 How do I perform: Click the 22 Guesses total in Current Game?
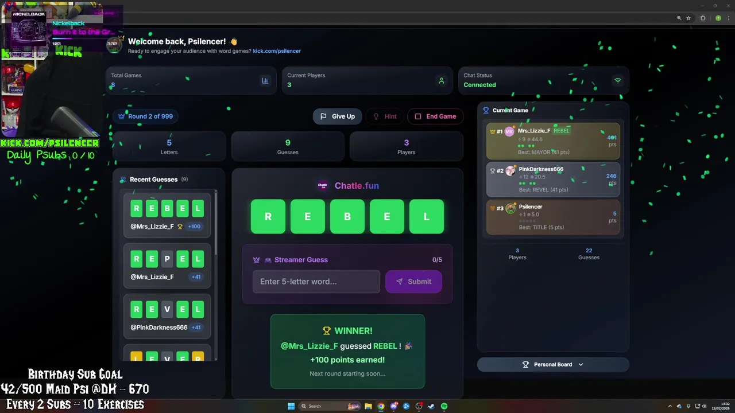589,254
